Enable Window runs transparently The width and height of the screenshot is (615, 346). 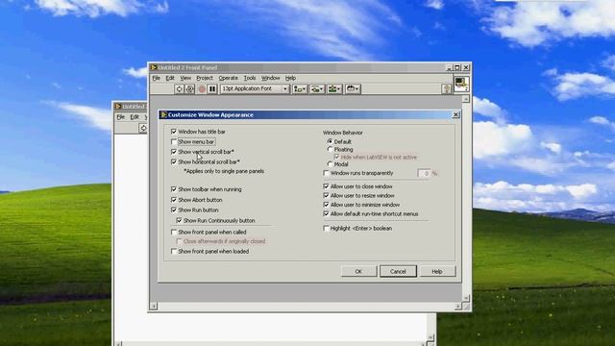[326, 173]
